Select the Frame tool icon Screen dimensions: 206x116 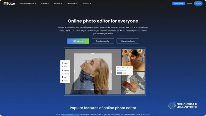click(x=63, y=81)
